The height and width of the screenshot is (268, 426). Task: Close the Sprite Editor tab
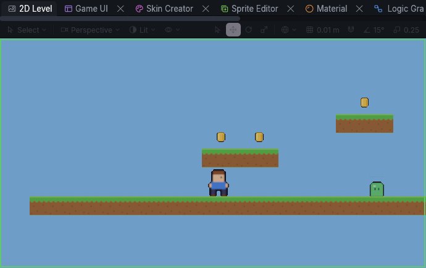point(290,9)
